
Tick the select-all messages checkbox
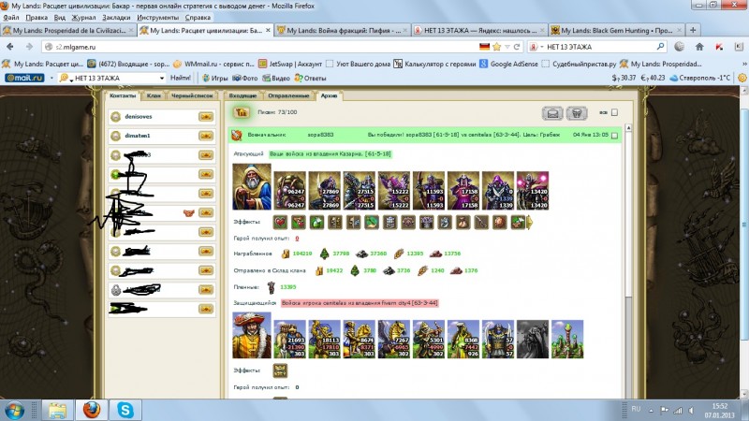coord(615,113)
